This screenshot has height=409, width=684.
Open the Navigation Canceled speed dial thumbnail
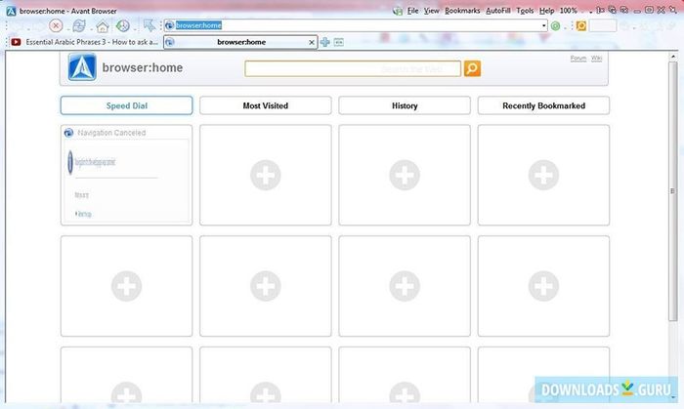[x=126, y=175]
